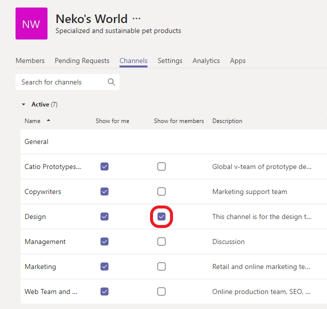Switch to the Apps tab
Image resolution: width=327 pixels, height=309 pixels.
tap(237, 60)
